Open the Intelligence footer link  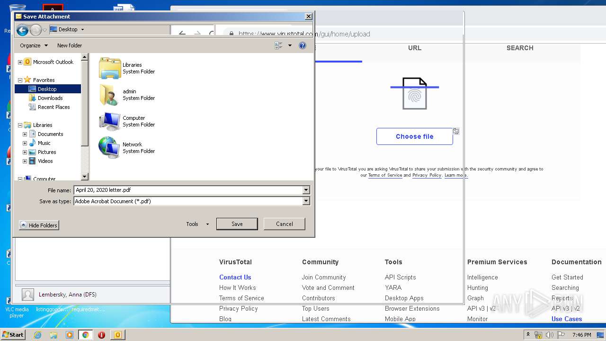pyautogui.click(x=482, y=278)
